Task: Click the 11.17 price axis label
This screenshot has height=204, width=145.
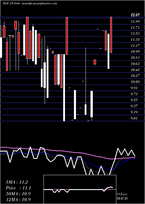Action: [x=135, y=46]
